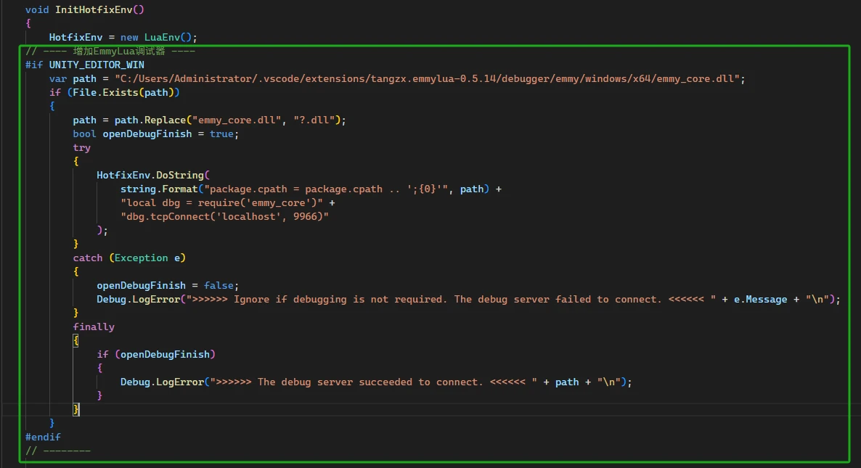861x468 pixels.
Task: Click the closing brace of the finally block
Action: coord(76,409)
